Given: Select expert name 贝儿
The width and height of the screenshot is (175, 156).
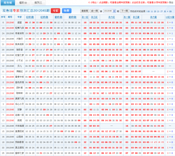Looking at the screenshot, I should coord(20,66).
